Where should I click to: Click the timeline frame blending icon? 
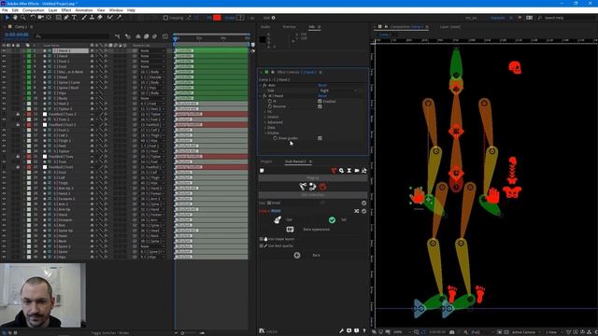(147, 36)
